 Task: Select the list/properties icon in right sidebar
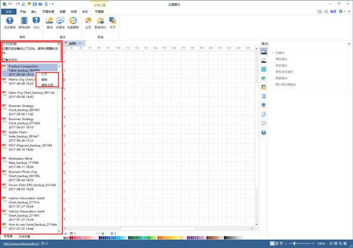tap(264, 96)
